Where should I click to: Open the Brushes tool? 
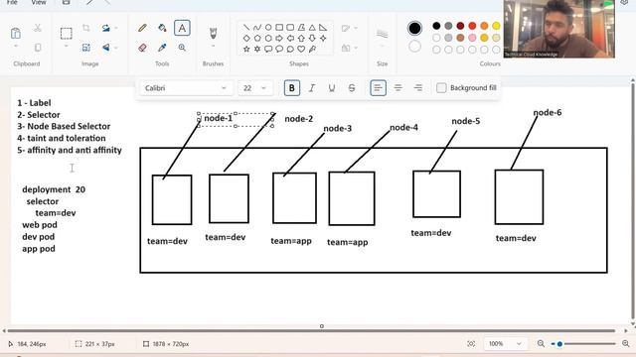pyautogui.click(x=213, y=33)
